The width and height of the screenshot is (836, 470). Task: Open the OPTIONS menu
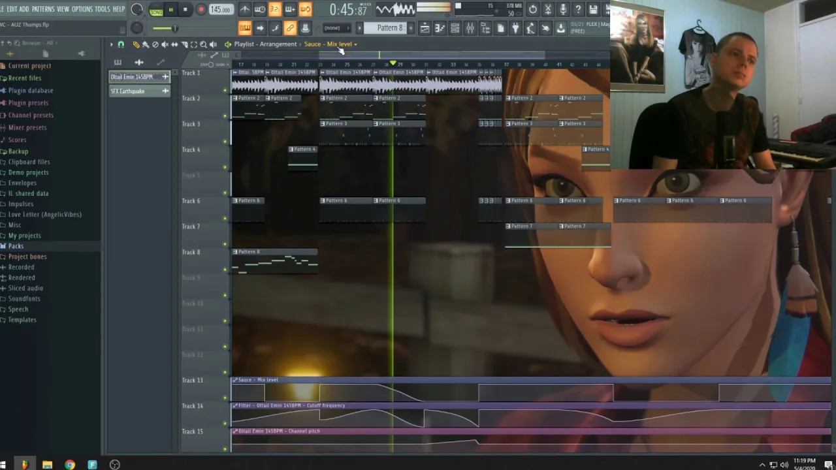(82, 9)
